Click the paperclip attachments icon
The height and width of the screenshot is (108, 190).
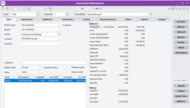pyautogui.click(x=177, y=9)
